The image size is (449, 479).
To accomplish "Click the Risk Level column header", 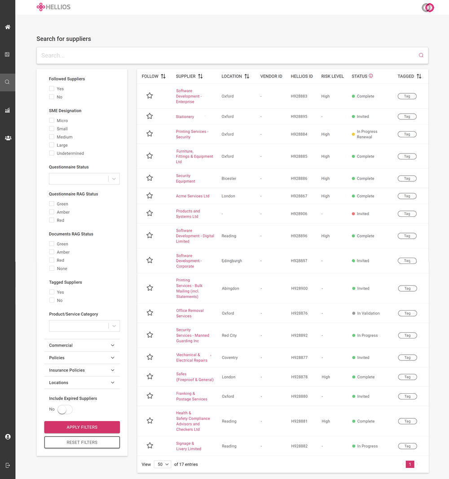I will point(332,76).
